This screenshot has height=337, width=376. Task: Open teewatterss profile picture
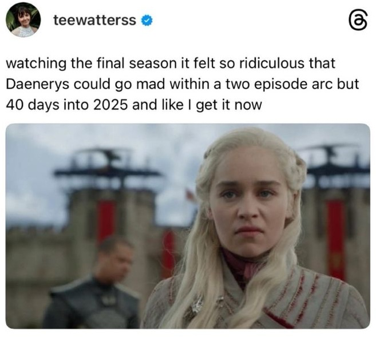(x=23, y=20)
